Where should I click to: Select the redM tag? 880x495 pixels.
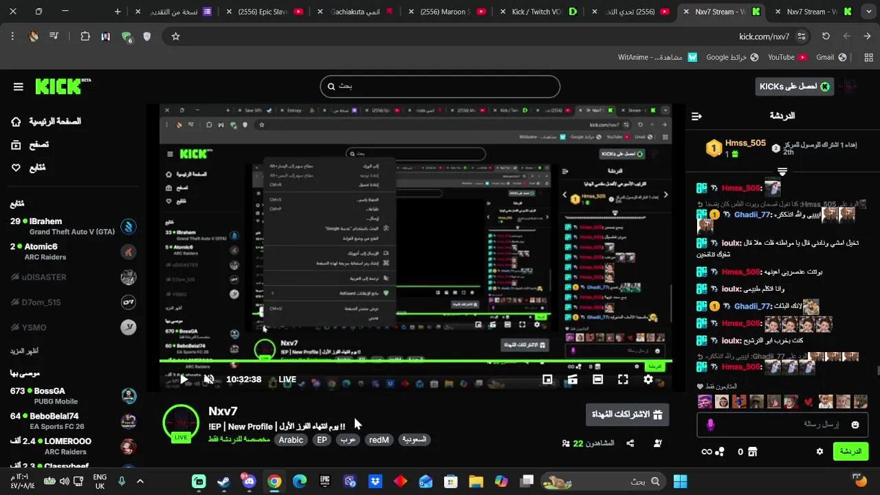tap(379, 440)
